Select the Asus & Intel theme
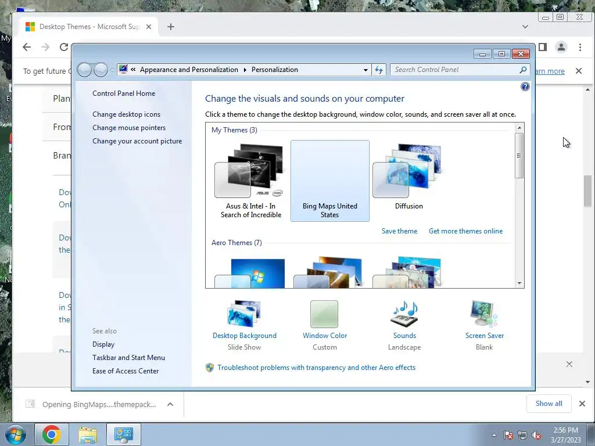Viewport: 595px width, 446px height. 251,181
